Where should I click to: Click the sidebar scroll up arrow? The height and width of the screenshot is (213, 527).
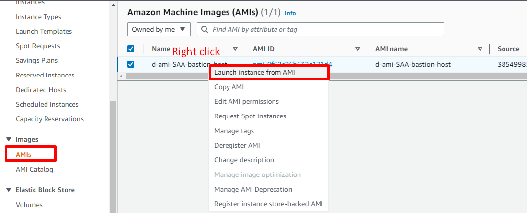[x=113, y=6]
